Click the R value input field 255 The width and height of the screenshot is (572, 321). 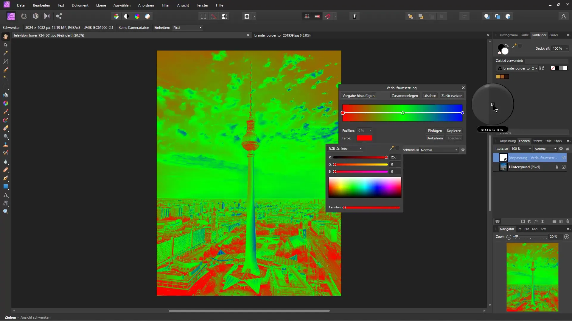pyautogui.click(x=395, y=157)
